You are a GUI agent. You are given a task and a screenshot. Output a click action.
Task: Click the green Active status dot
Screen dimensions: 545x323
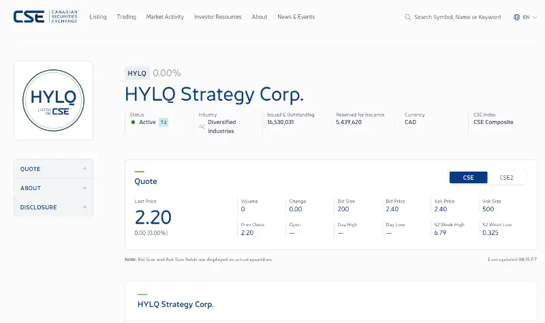pyautogui.click(x=133, y=122)
